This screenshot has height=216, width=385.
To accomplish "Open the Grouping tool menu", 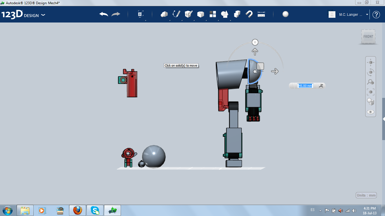I will 225,14.
